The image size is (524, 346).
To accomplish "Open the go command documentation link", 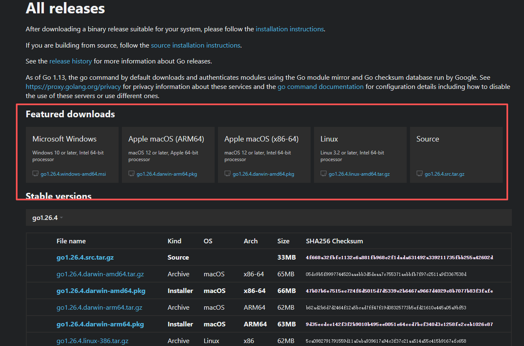I will 321,86.
